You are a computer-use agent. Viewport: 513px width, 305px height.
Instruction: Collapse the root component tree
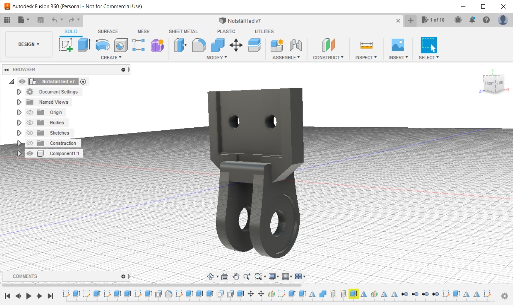click(12, 81)
